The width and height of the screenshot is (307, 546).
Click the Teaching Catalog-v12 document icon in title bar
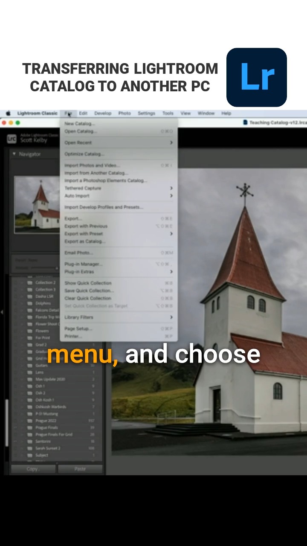[246, 122]
